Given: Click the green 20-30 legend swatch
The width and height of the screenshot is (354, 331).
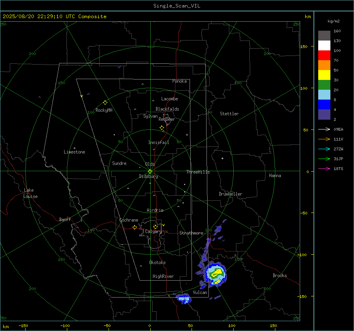Looking at the screenshot, I should 324,85.
